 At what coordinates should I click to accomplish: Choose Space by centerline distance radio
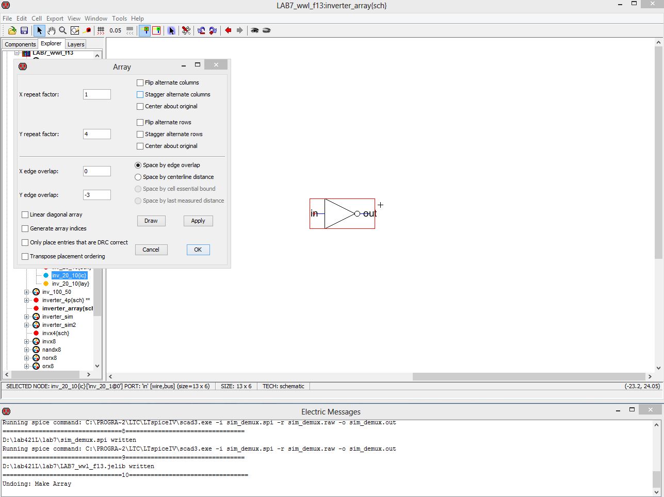click(138, 177)
